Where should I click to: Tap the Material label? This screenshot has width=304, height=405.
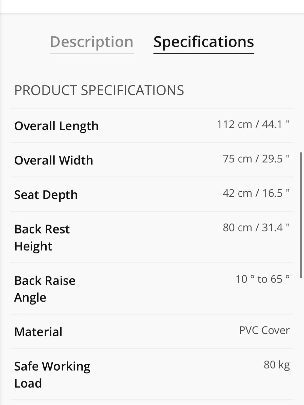38,332
